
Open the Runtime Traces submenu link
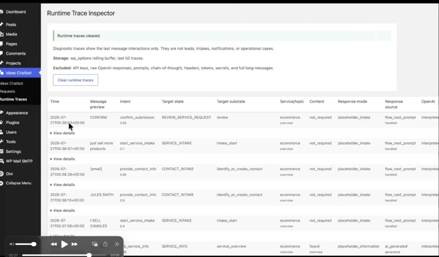pyautogui.click(x=14, y=99)
